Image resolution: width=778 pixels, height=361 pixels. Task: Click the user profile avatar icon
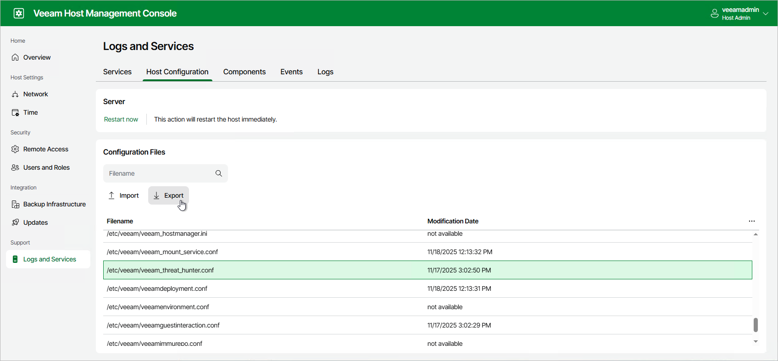(714, 13)
